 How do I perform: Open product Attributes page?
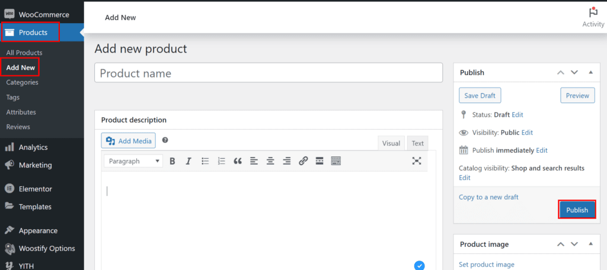tap(21, 112)
